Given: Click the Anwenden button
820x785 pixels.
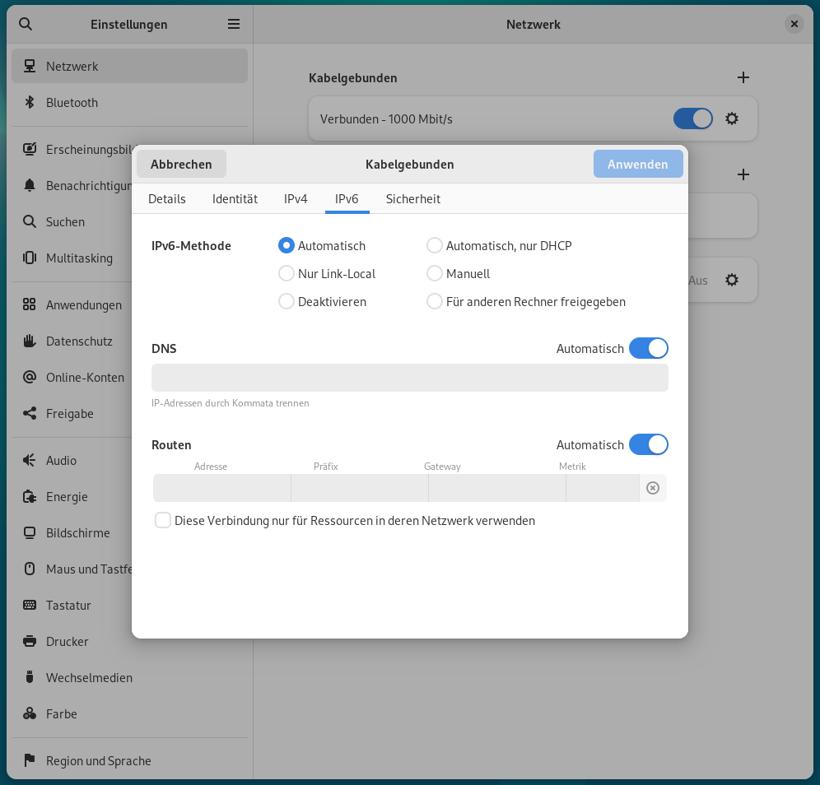Looking at the screenshot, I should tap(637, 164).
